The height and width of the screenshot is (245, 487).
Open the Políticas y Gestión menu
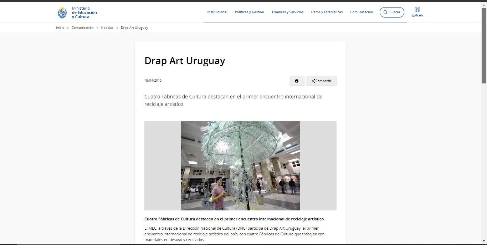click(249, 12)
